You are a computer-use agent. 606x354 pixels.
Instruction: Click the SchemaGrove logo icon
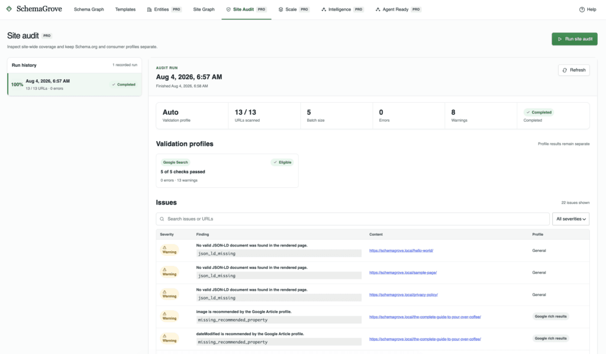click(9, 9)
